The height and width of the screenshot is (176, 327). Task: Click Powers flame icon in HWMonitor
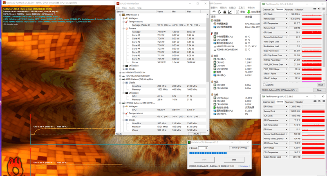(127, 29)
